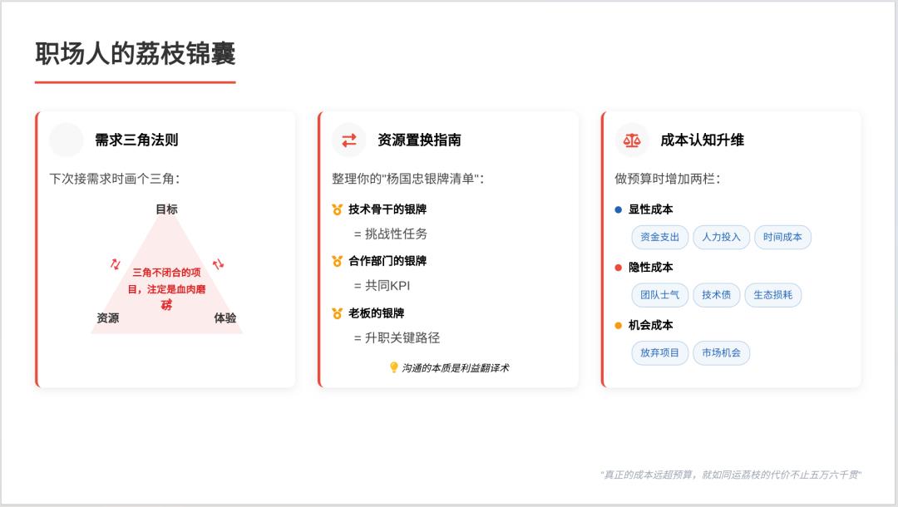Viewport: 898px width, 507px height.
Task: Click the balance scale icon beside 成本认知升维
Action: [632, 140]
